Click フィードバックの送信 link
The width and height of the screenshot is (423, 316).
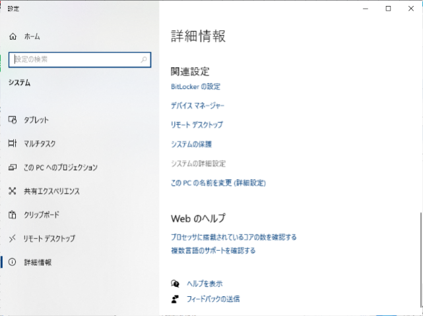pyautogui.click(x=213, y=299)
